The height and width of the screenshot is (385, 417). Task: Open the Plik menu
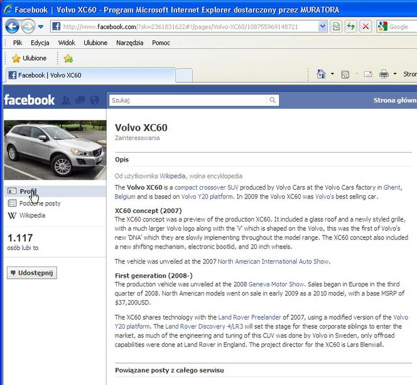18,43
